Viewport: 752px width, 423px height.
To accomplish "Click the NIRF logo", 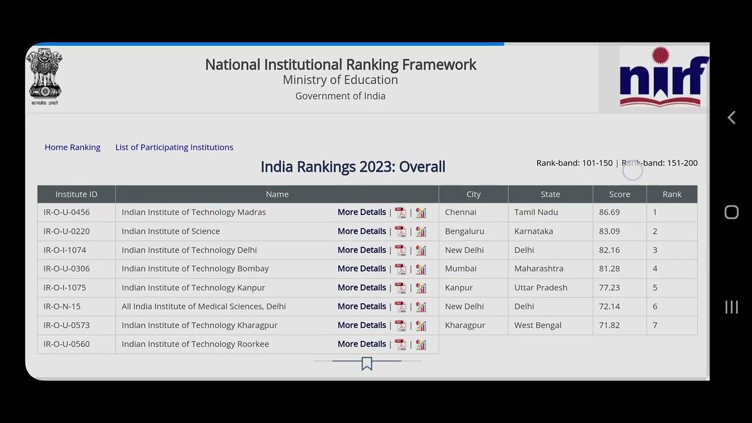I will [664, 78].
